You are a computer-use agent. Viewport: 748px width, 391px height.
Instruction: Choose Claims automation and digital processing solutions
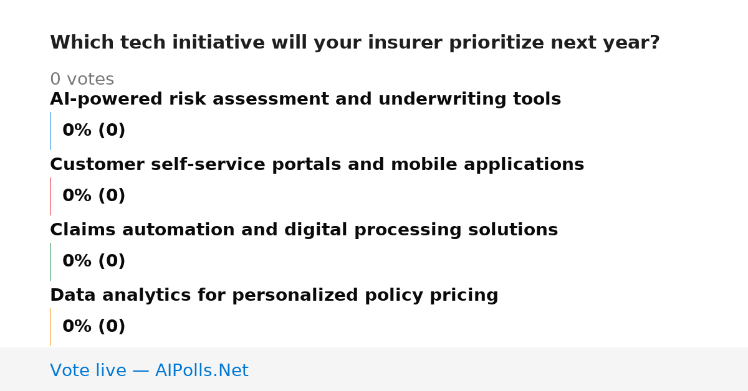[x=304, y=230]
